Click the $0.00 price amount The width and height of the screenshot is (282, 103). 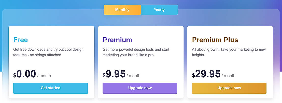(x=26, y=74)
